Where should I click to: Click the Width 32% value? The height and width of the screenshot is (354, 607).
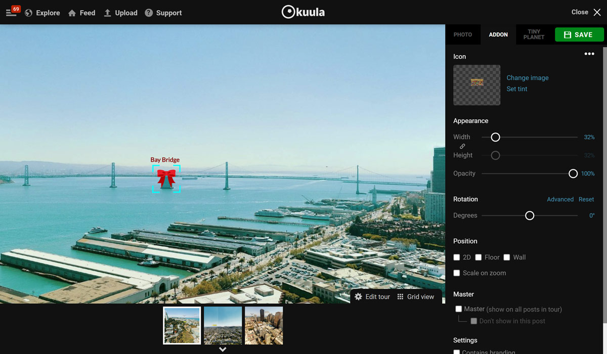pyautogui.click(x=589, y=137)
